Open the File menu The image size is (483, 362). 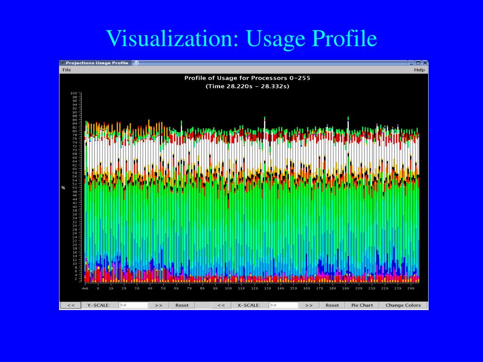click(67, 70)
